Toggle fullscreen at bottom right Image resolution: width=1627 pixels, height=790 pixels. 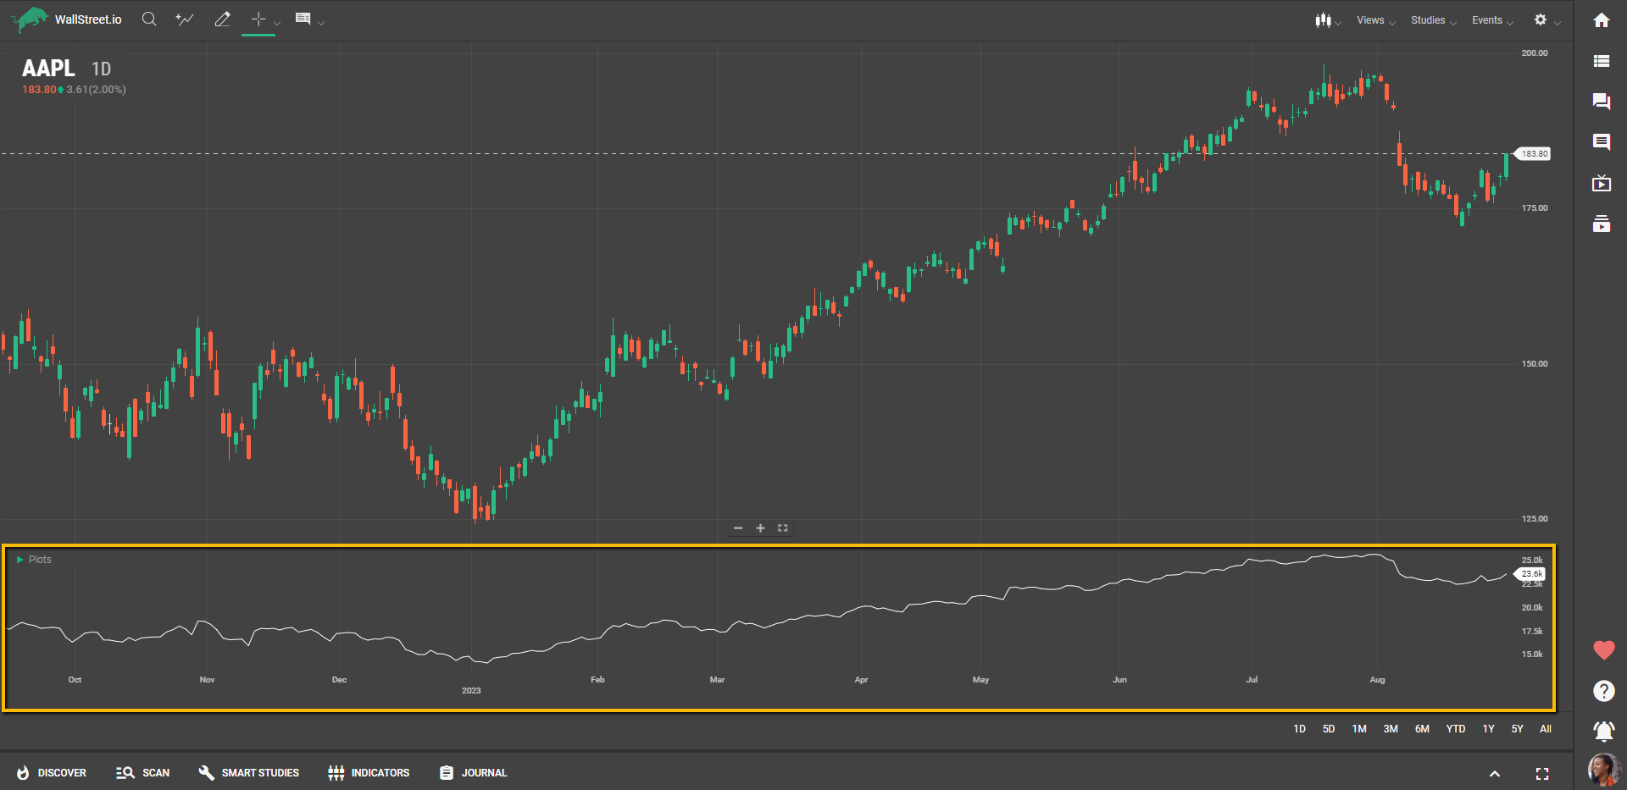click(1541, 774)
